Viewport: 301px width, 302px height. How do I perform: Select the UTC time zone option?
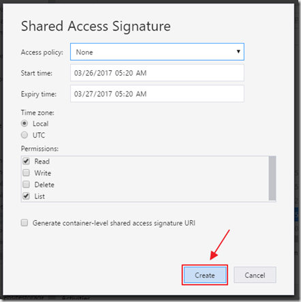click(x=25, y=135)
